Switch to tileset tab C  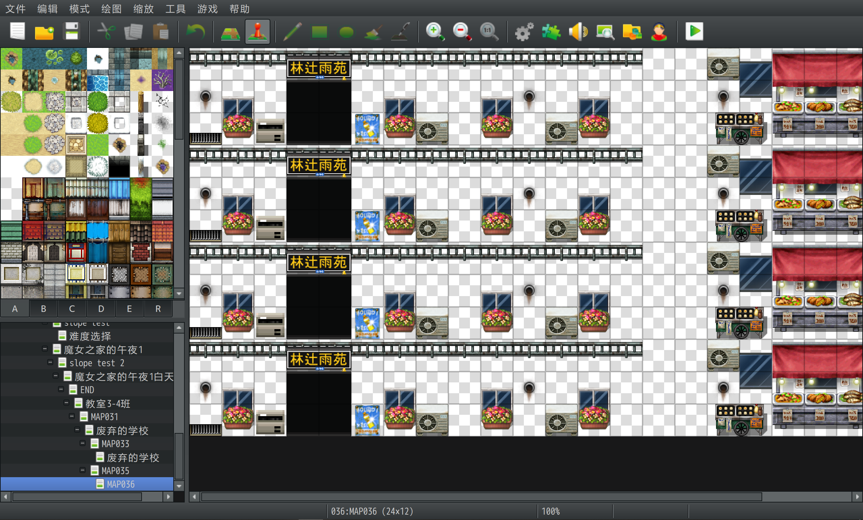(72, 309)
